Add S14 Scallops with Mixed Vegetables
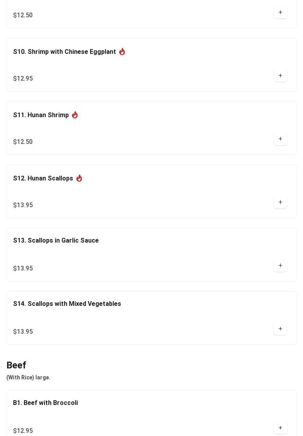The height and width of the screenshot is (436, 303). click(280, 329)
